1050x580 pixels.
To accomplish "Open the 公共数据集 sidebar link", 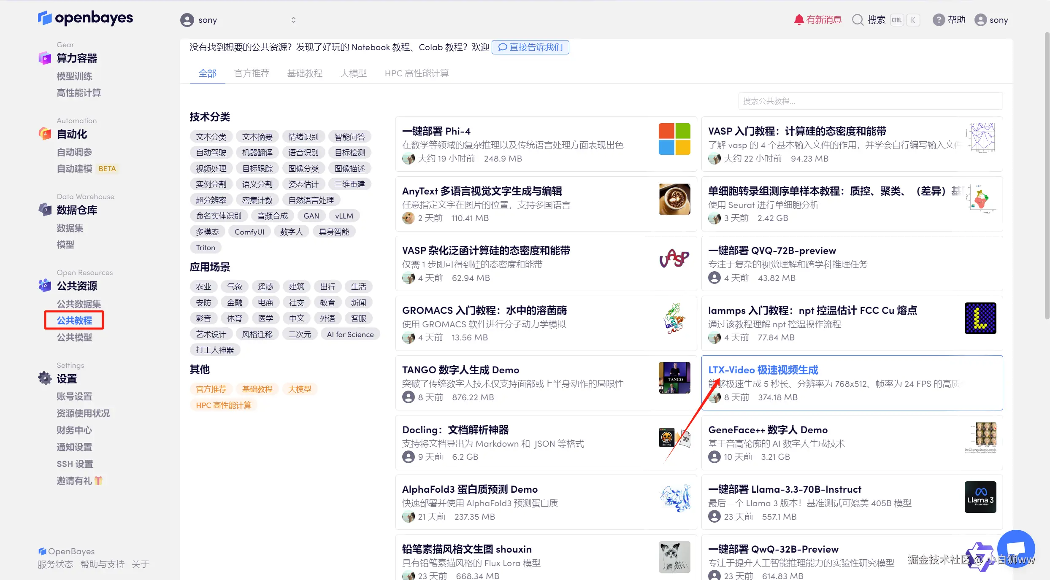I will [78, 304].
